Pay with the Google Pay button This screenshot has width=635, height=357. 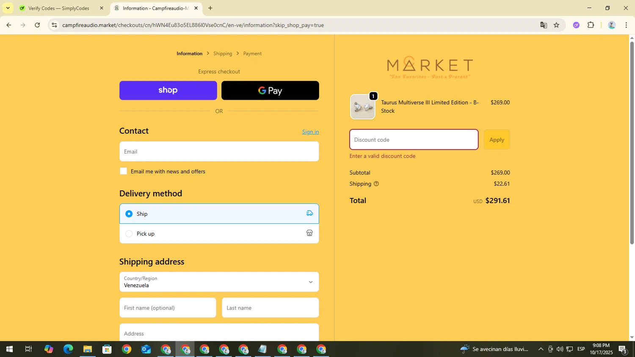tap(270, 91)
